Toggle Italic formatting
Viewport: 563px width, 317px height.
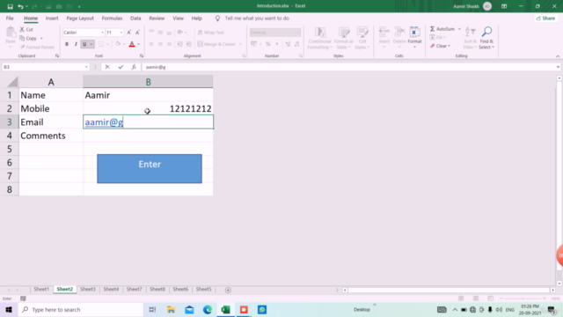(76, 44)
